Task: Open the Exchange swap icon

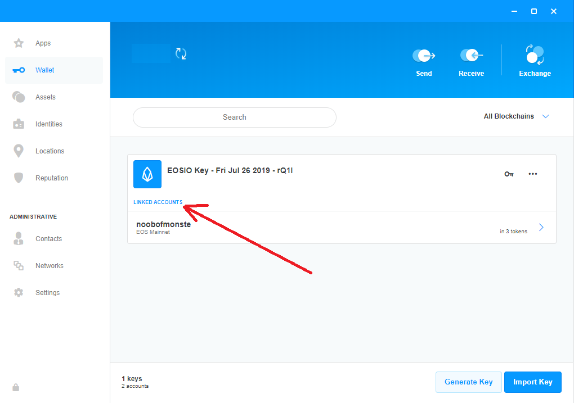Action: point(535,55)
